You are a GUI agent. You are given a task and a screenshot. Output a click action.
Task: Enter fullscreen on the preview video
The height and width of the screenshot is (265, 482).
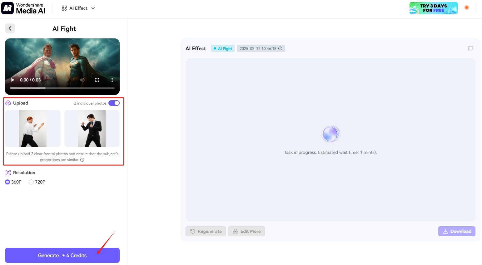point(97,80)
